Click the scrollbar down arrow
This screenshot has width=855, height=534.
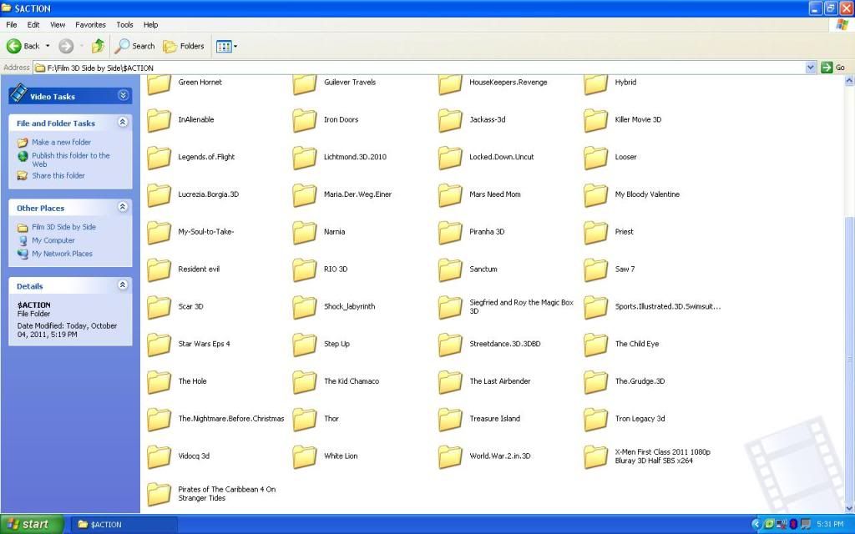pos(849,508)
